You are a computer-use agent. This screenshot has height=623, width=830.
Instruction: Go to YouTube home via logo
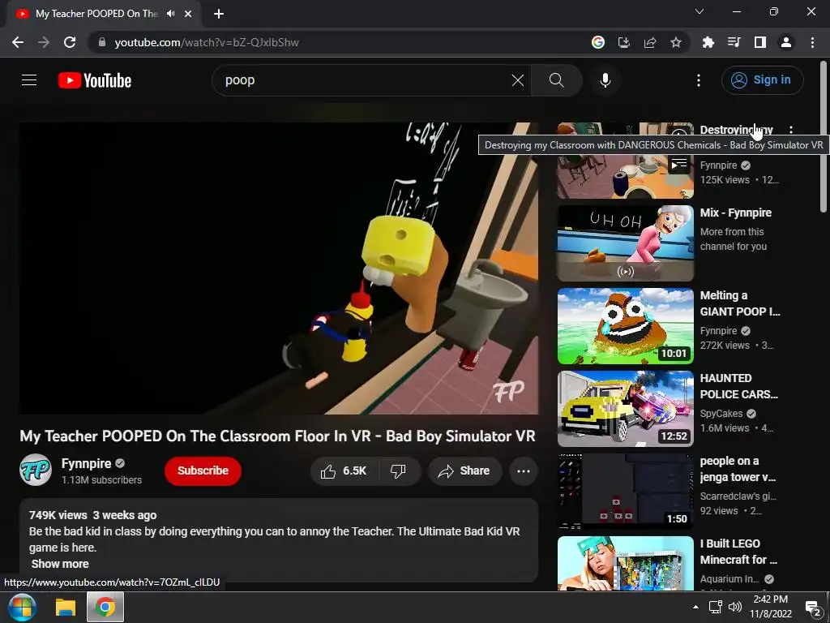pyautogui.click(x=95, y=80)
